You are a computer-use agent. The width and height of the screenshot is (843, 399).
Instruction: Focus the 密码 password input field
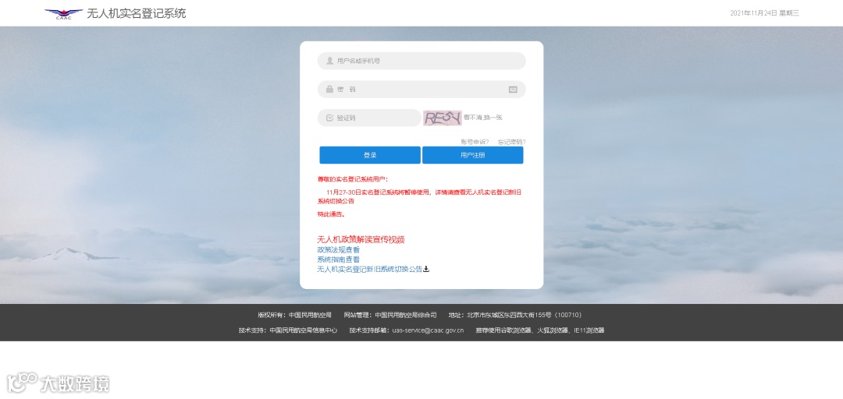[421, 89]
